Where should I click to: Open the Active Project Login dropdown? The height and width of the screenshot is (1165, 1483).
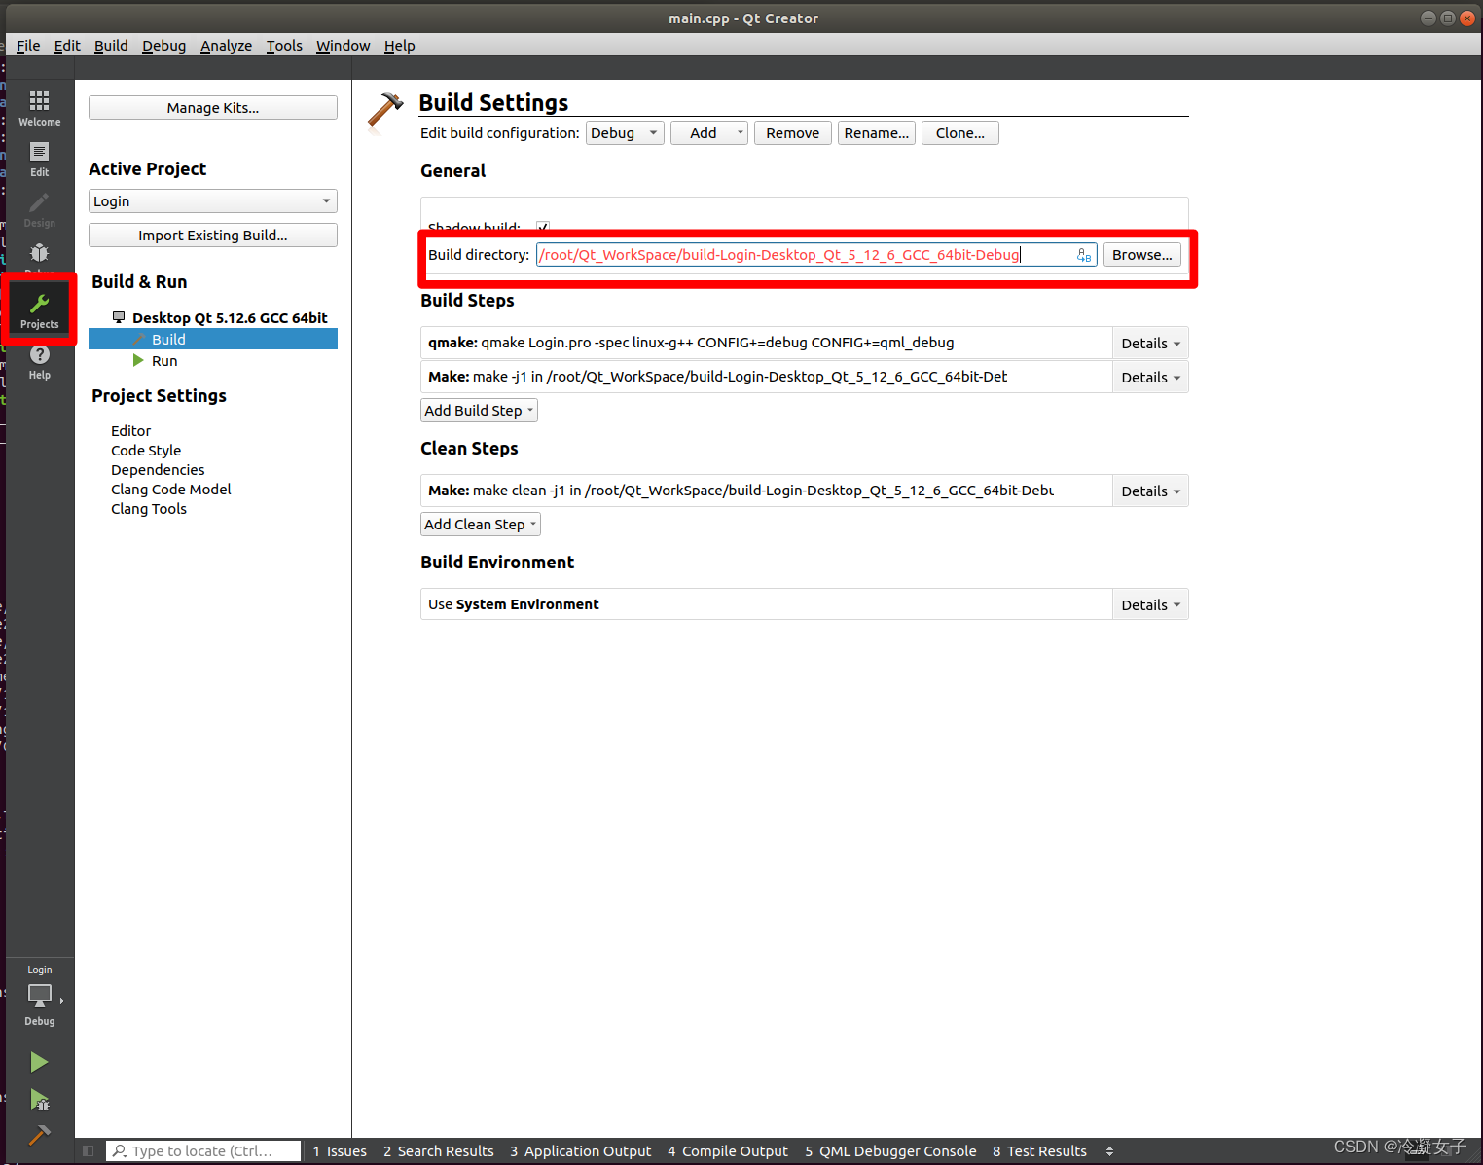coord(213,201)
